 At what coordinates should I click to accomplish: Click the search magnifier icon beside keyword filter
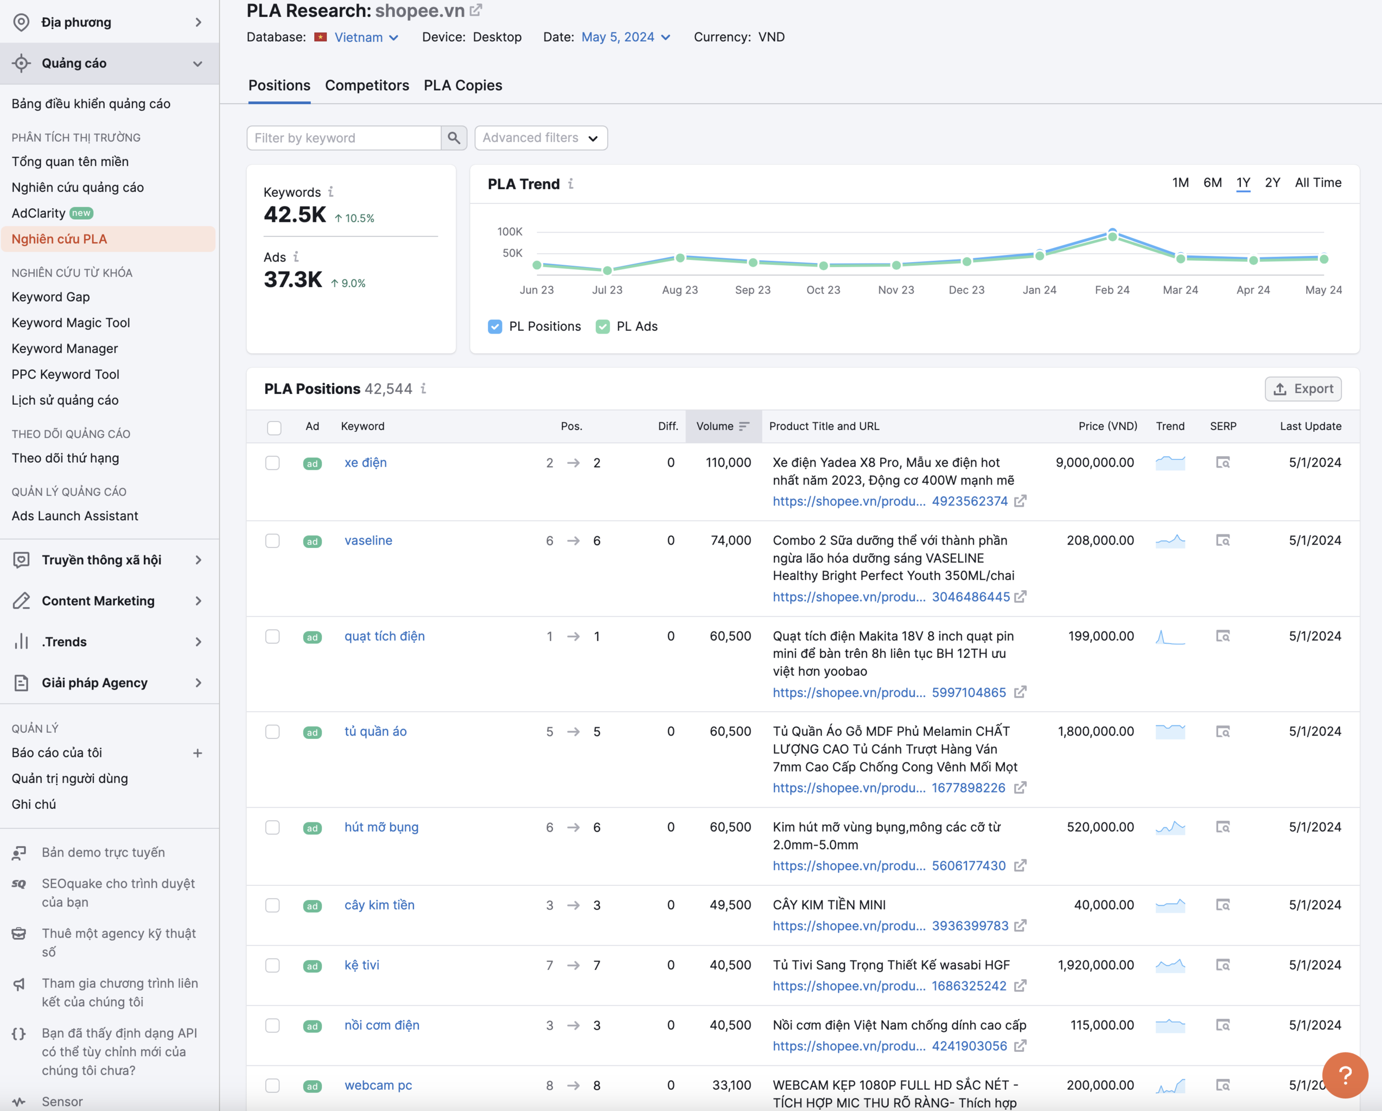454,138
